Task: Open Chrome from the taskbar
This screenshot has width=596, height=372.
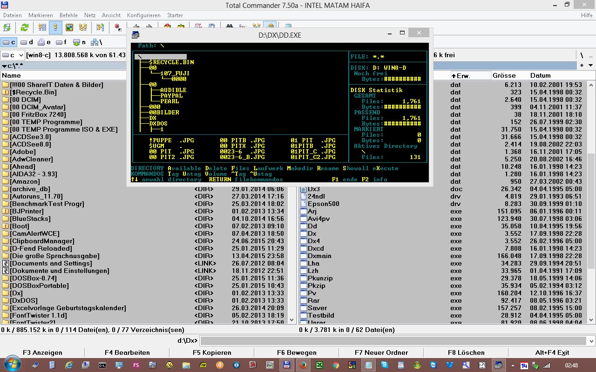Action: (x=336, y=365)
